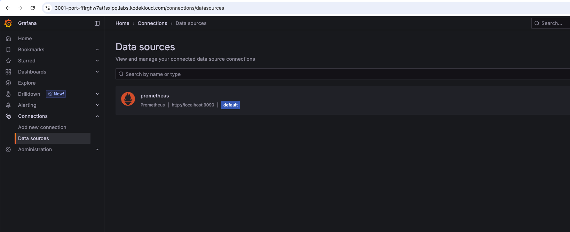The height and width of the screenshot is (232, 570).
Task: Click the Grafana title text
Action: tap(27, 23)
